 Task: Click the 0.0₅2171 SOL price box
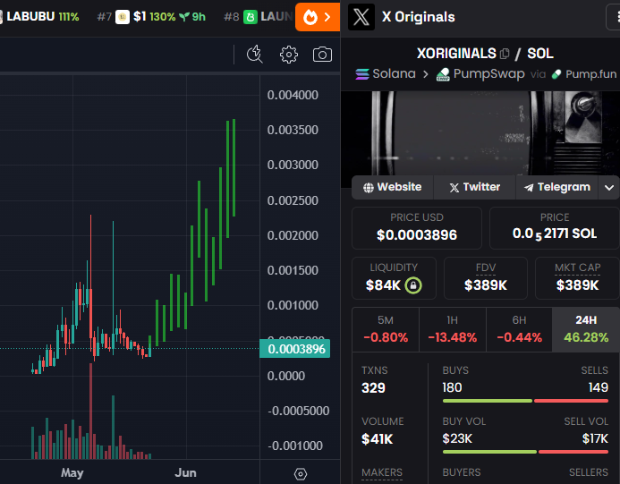coord(555,228)
